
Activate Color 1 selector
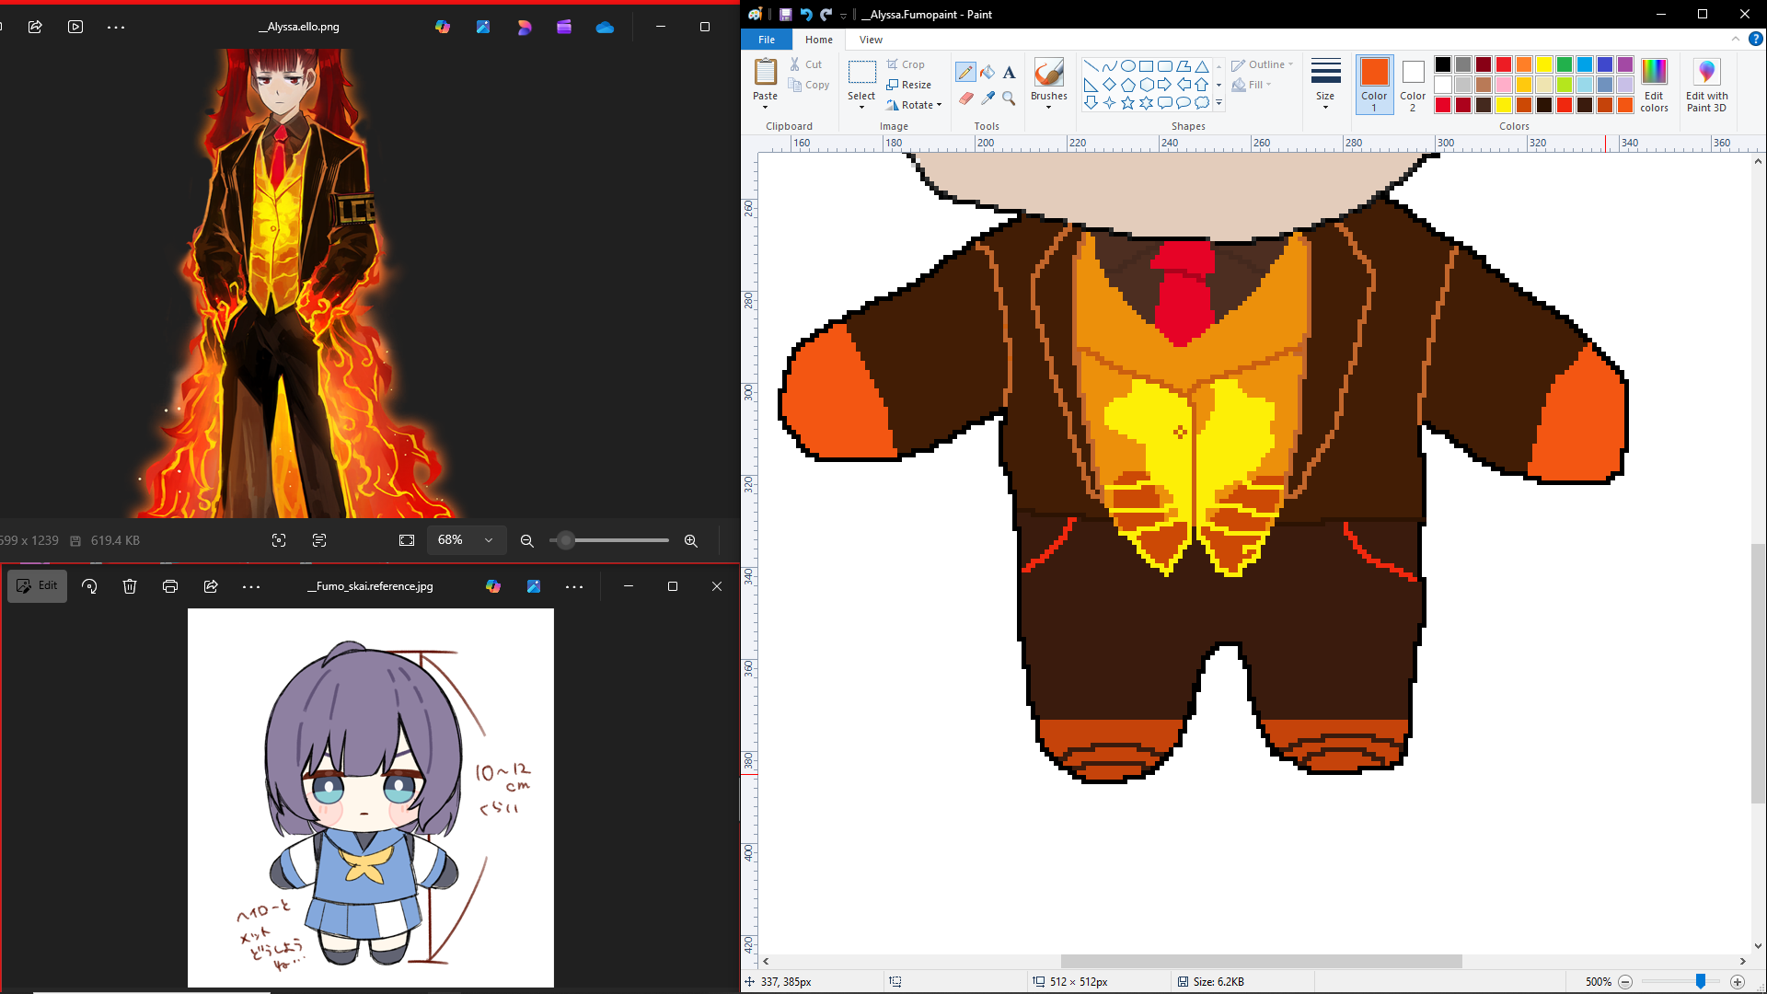pos(1374,84)
